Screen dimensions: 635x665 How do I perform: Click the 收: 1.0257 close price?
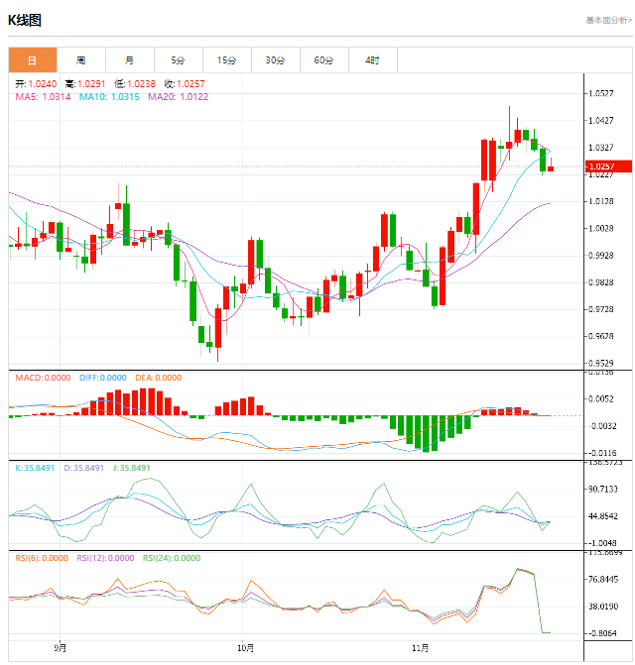[x=185, y=84]
